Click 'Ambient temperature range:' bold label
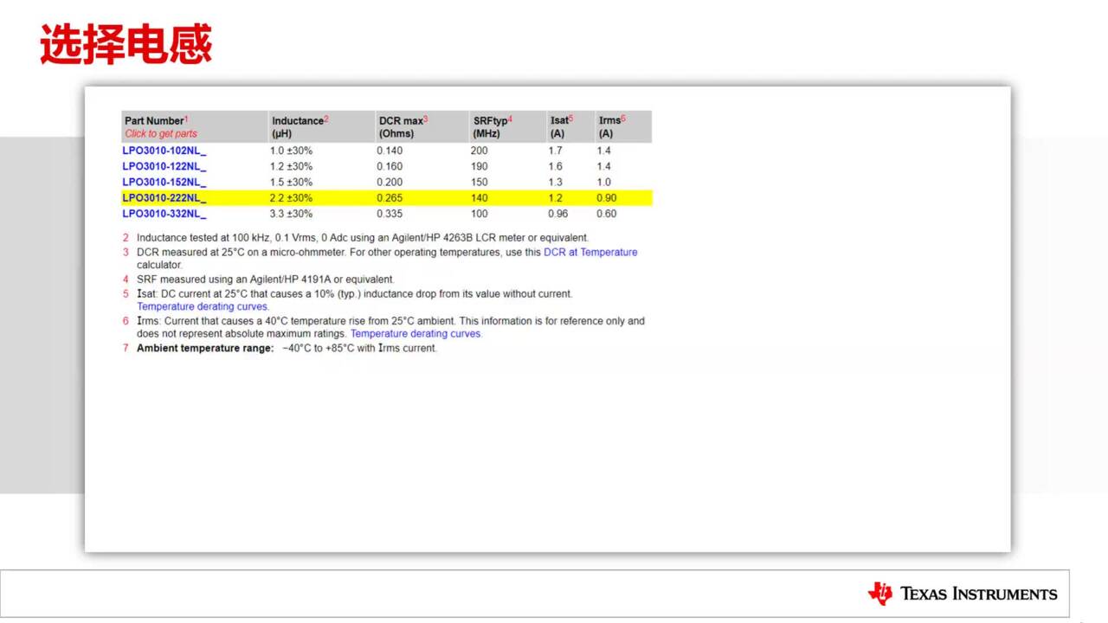This screenshot has height=623, width=1108. pos(205,349)
